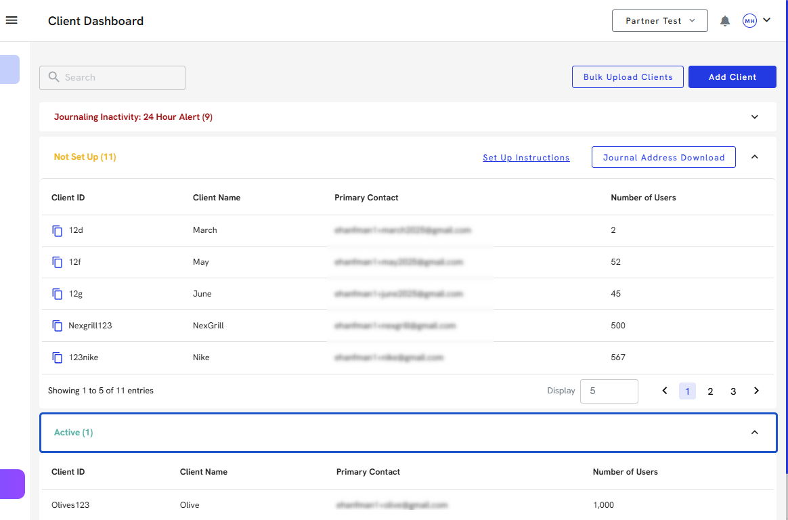Open the Set Up Instructions link
Viewport: 788px width, 520px height.
(526, 158)
